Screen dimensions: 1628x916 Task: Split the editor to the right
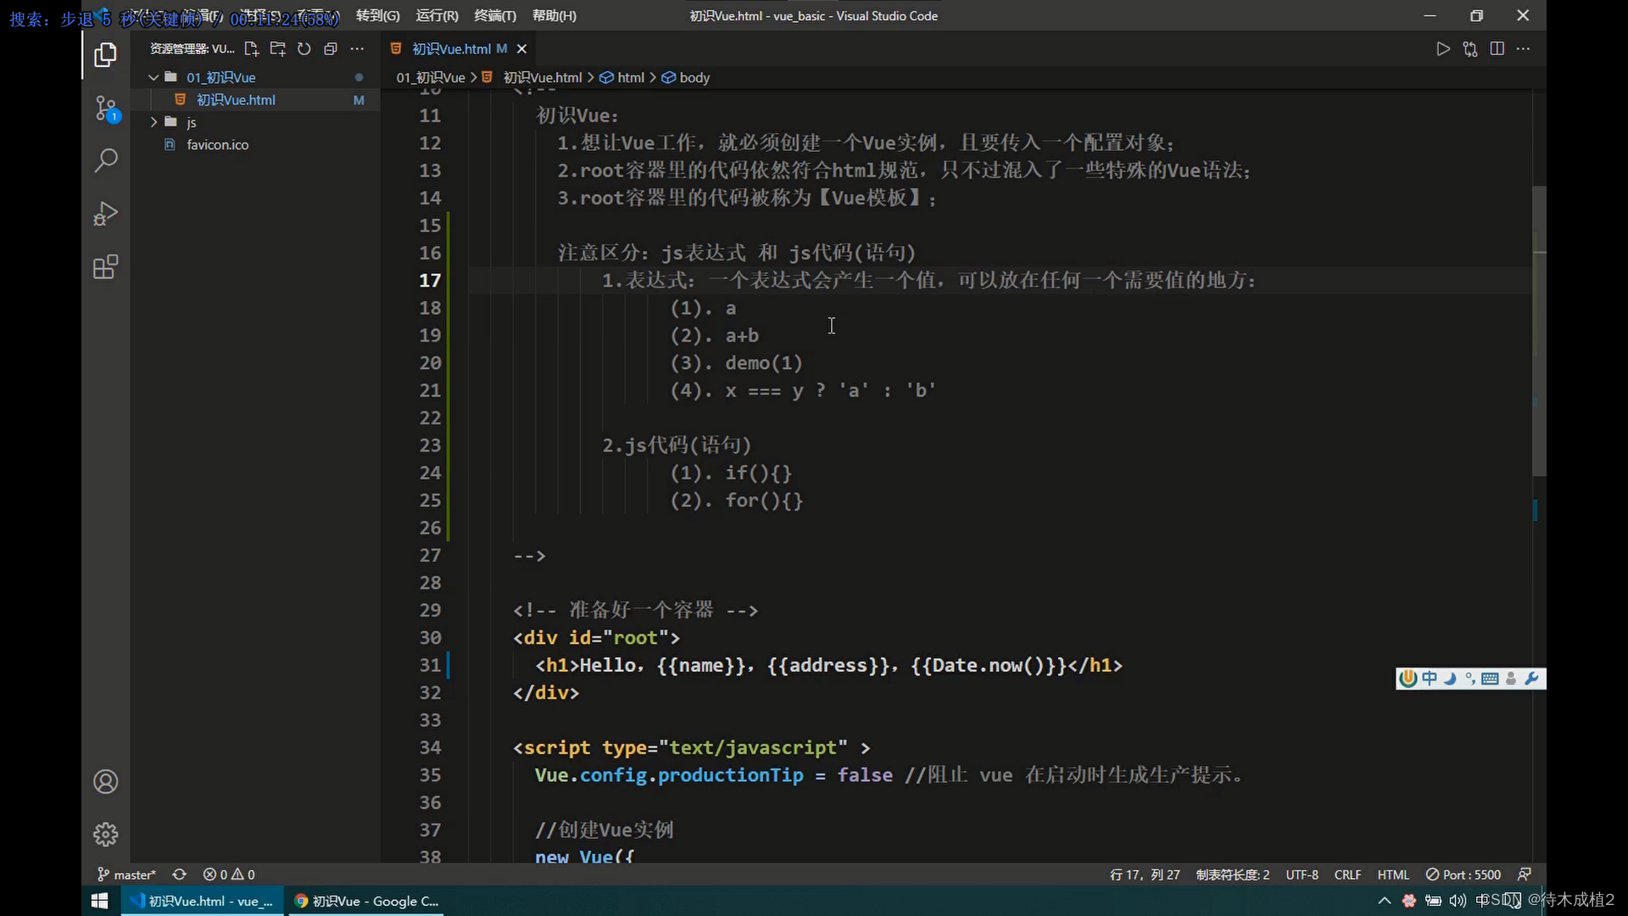click(x=1497, y=49)
